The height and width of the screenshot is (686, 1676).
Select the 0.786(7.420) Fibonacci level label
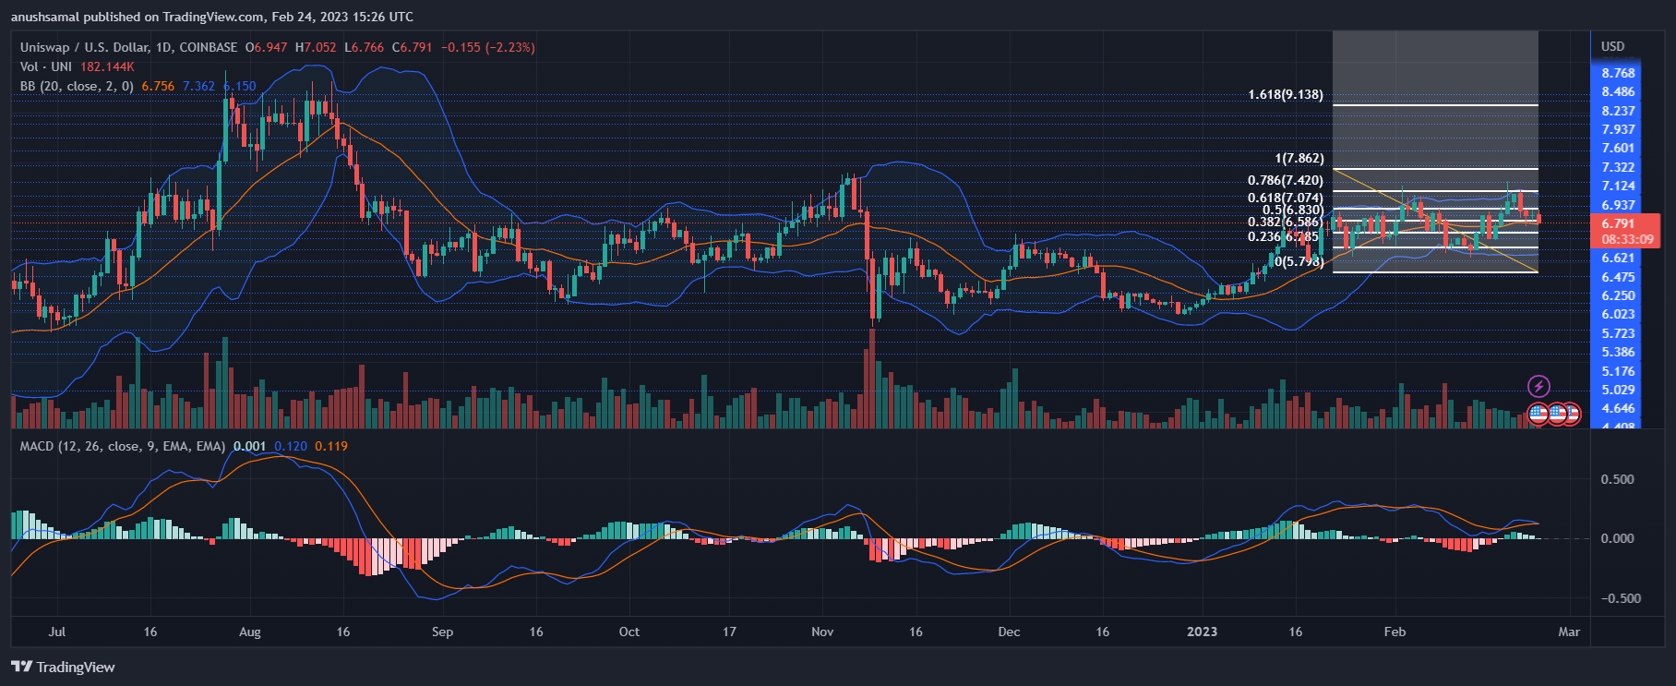click(1286, 180)
